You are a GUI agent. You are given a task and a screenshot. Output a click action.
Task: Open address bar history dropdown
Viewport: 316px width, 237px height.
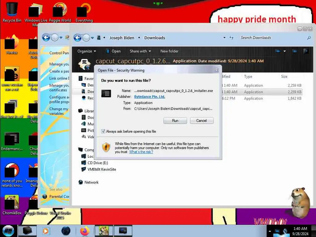pos(224,38)
